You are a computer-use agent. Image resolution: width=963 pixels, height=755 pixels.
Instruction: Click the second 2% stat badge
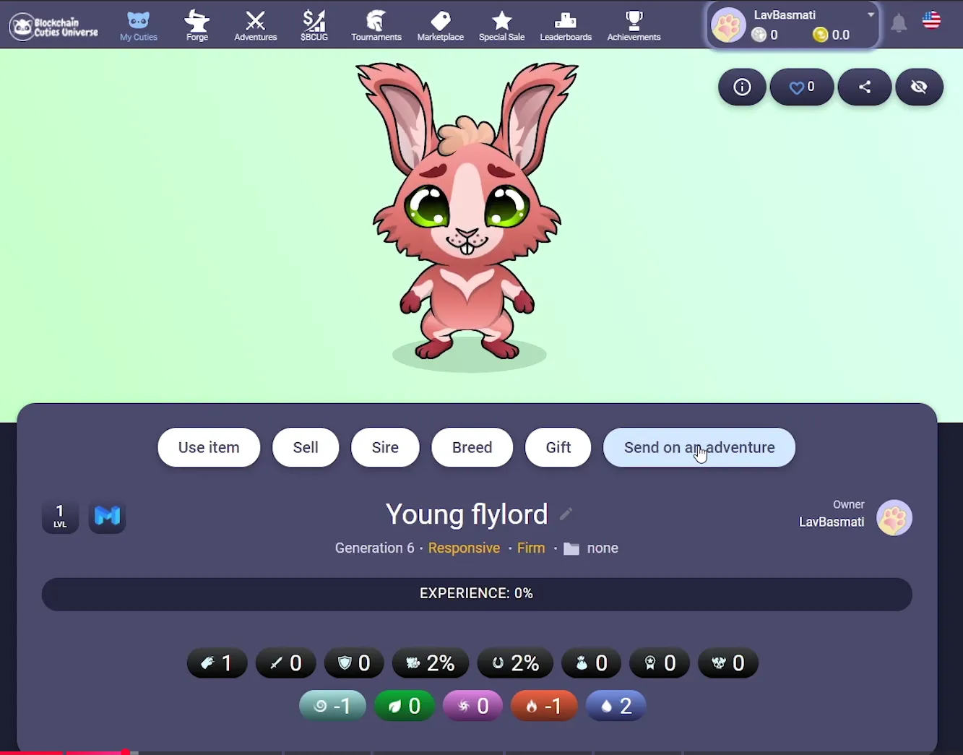(516, 663)
